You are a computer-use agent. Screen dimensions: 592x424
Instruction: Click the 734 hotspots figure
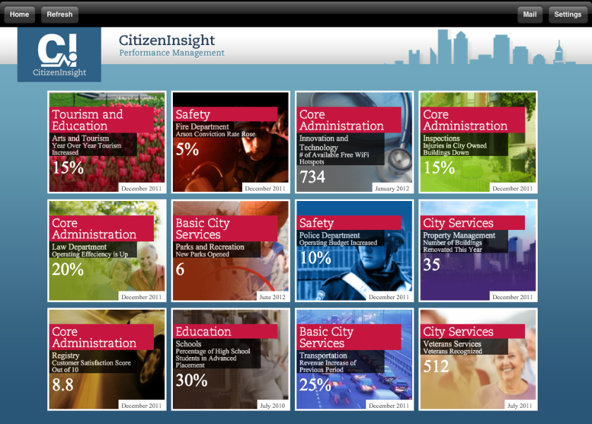click(313, 177)
